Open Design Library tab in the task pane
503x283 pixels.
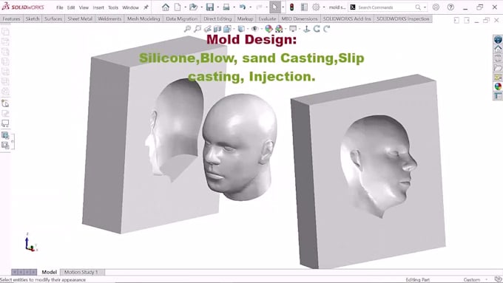click(x=498, y=58)
